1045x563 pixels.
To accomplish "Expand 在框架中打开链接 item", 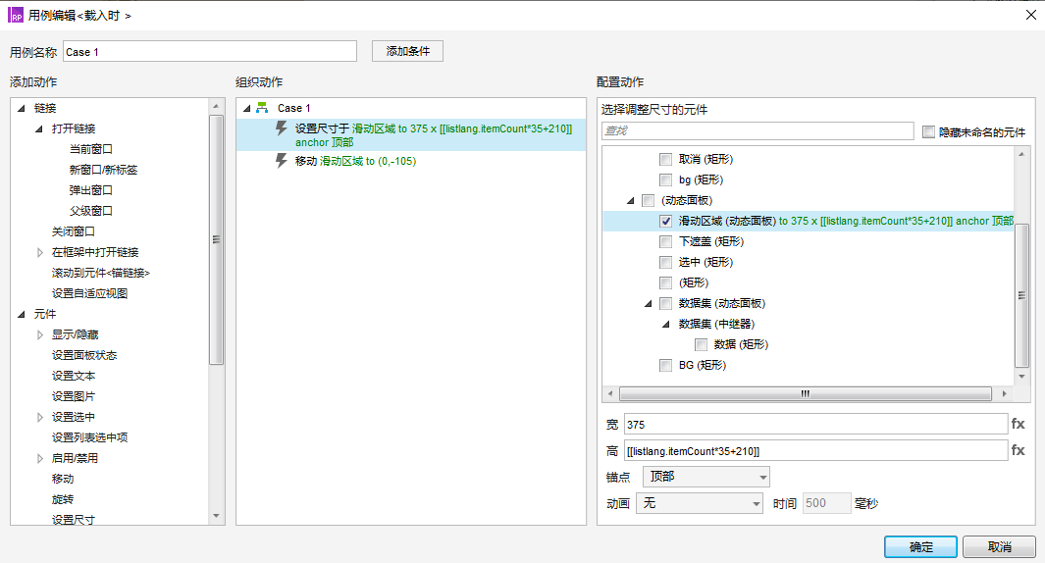I will 40,252.
